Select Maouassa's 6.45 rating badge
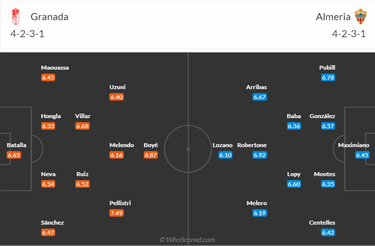375x246 pixels. [x=48, y=77]
